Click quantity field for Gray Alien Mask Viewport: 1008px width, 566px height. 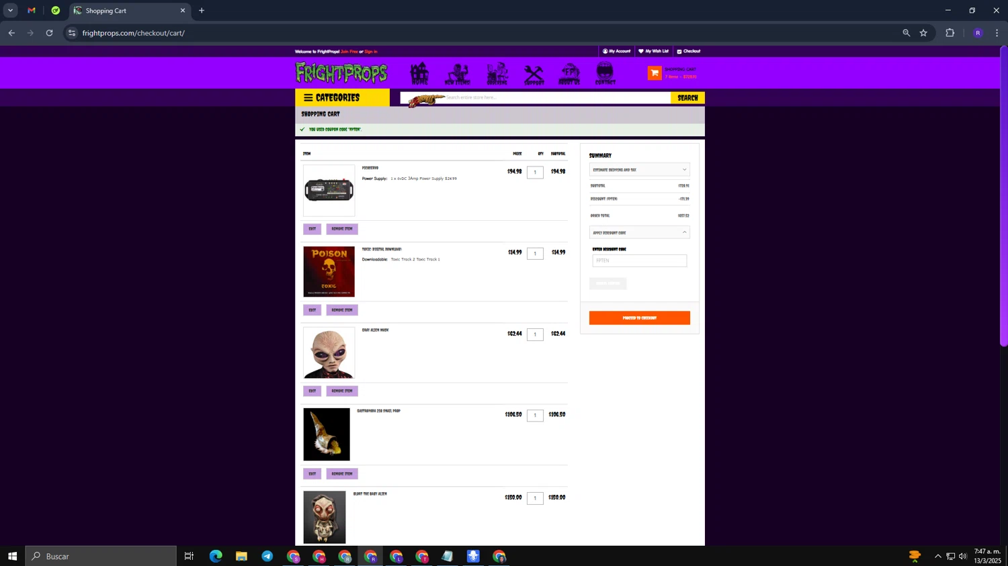(535, 334)
